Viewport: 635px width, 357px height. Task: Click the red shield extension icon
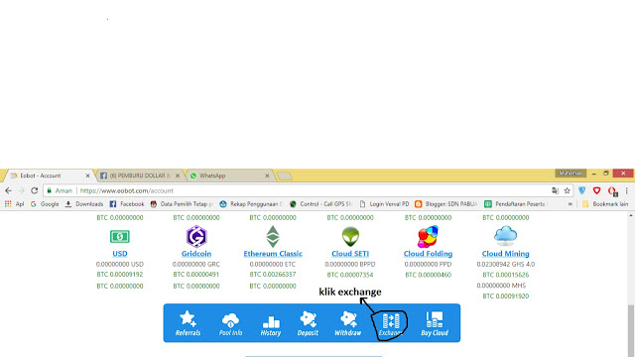tap(596, 190)
